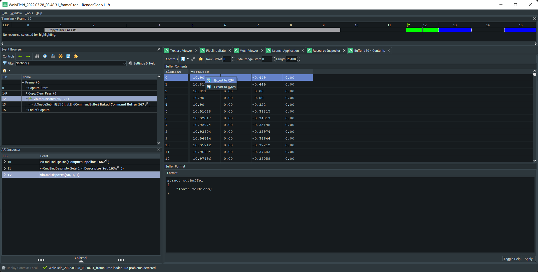Select the End of Capture event row
Viewport: 538px width, 272px height.
coord(79,110)
